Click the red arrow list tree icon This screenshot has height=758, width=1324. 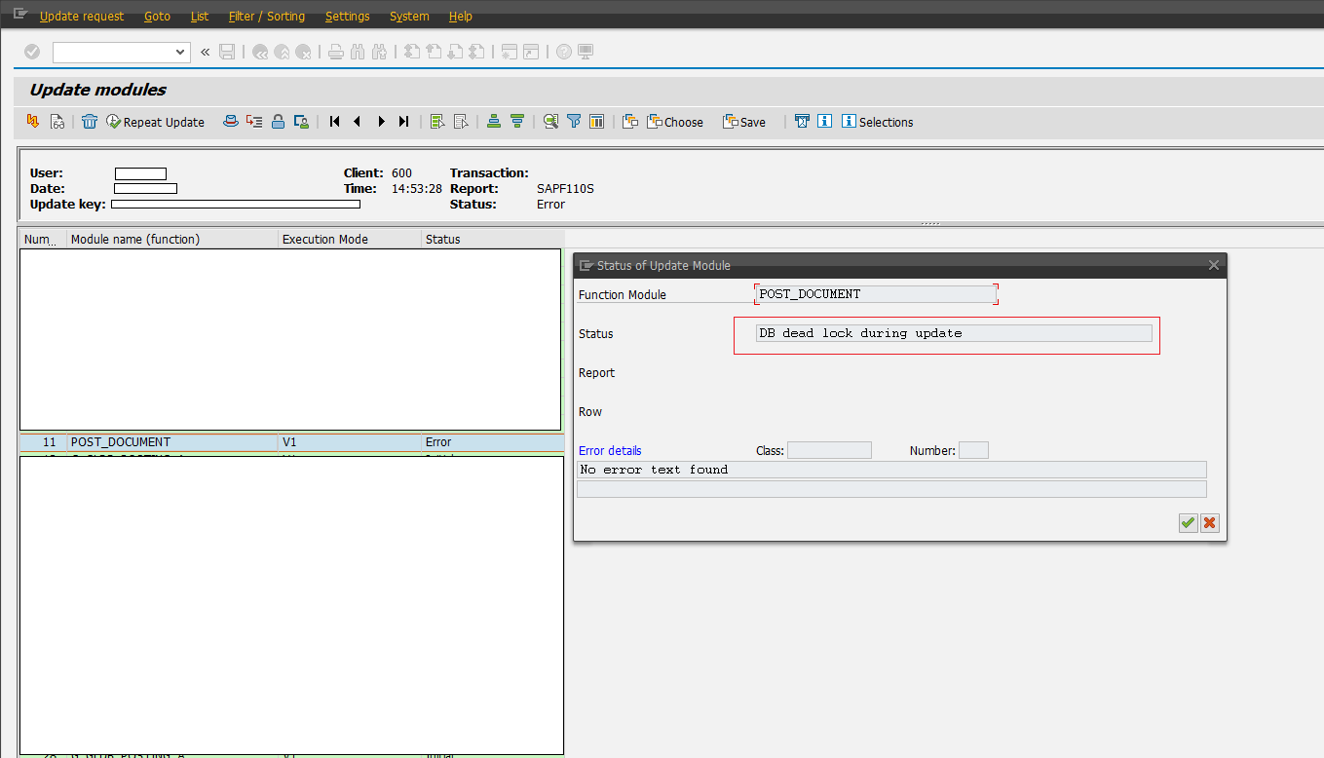click(x=254, y=122)
